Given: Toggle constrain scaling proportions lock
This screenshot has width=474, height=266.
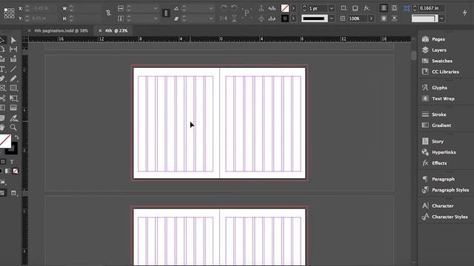Looking at the screenshot, I should 166,13.
